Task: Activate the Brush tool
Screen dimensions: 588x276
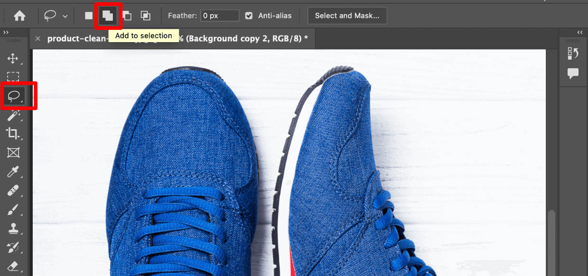Action: click(x=13, y=209)
